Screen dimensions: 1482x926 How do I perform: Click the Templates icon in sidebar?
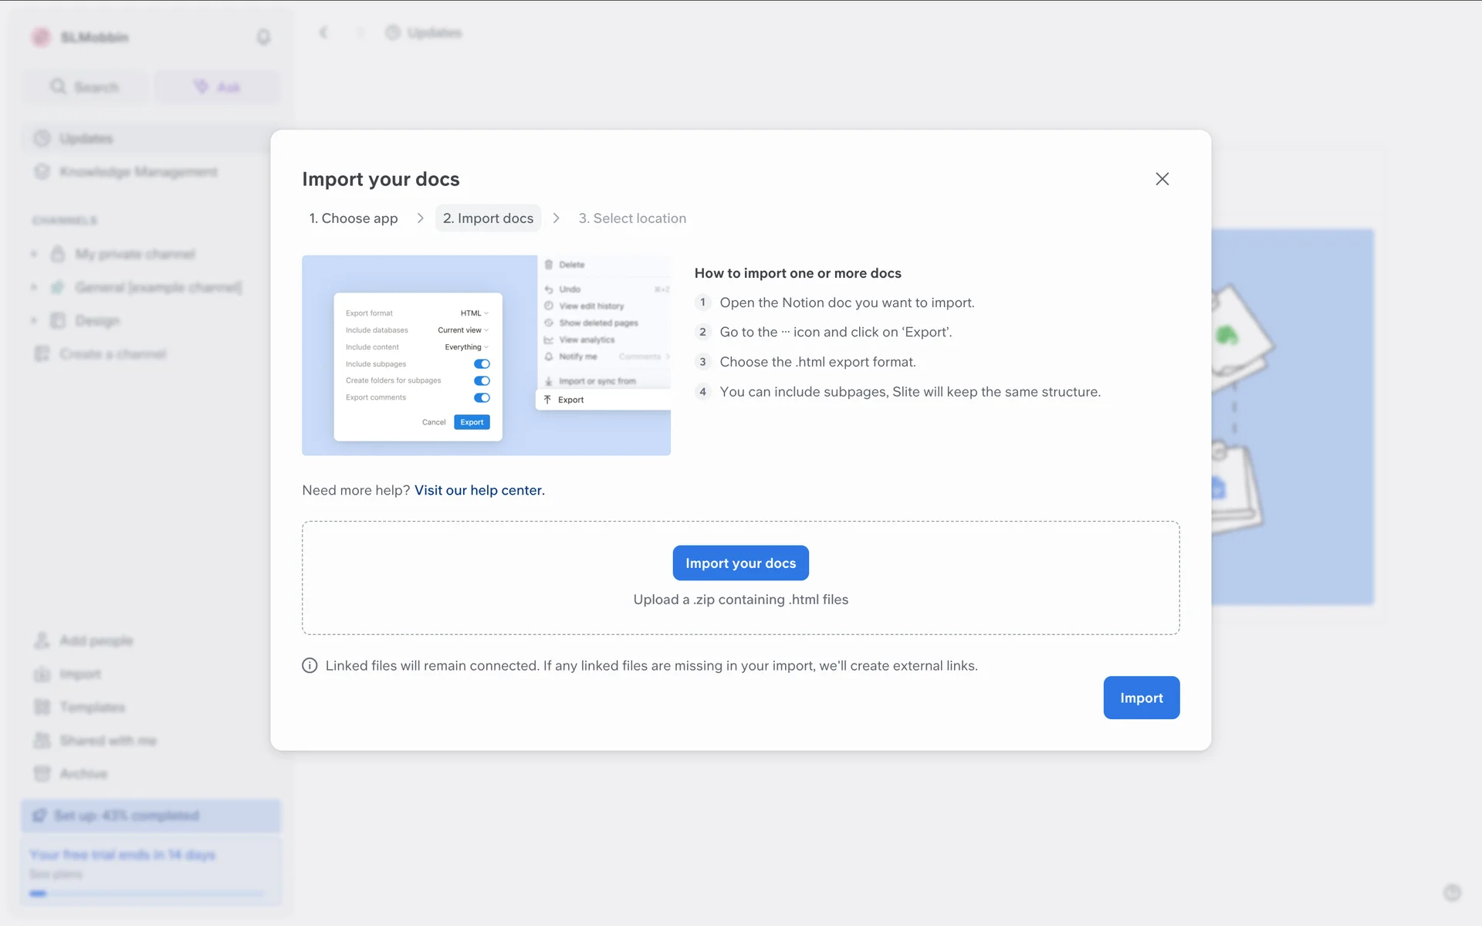[x=42, y=707]
